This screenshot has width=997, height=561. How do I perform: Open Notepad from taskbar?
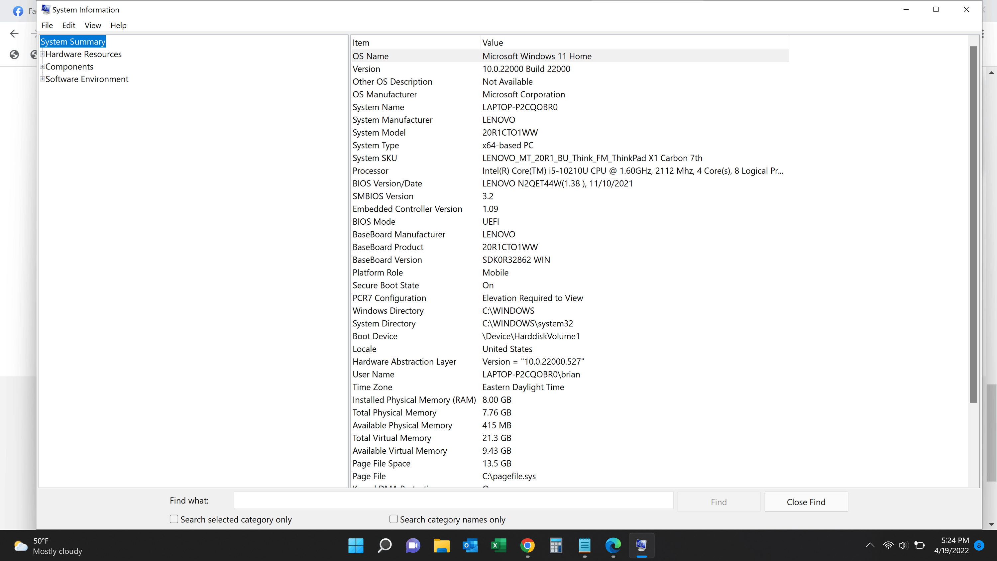click(585, 545)
